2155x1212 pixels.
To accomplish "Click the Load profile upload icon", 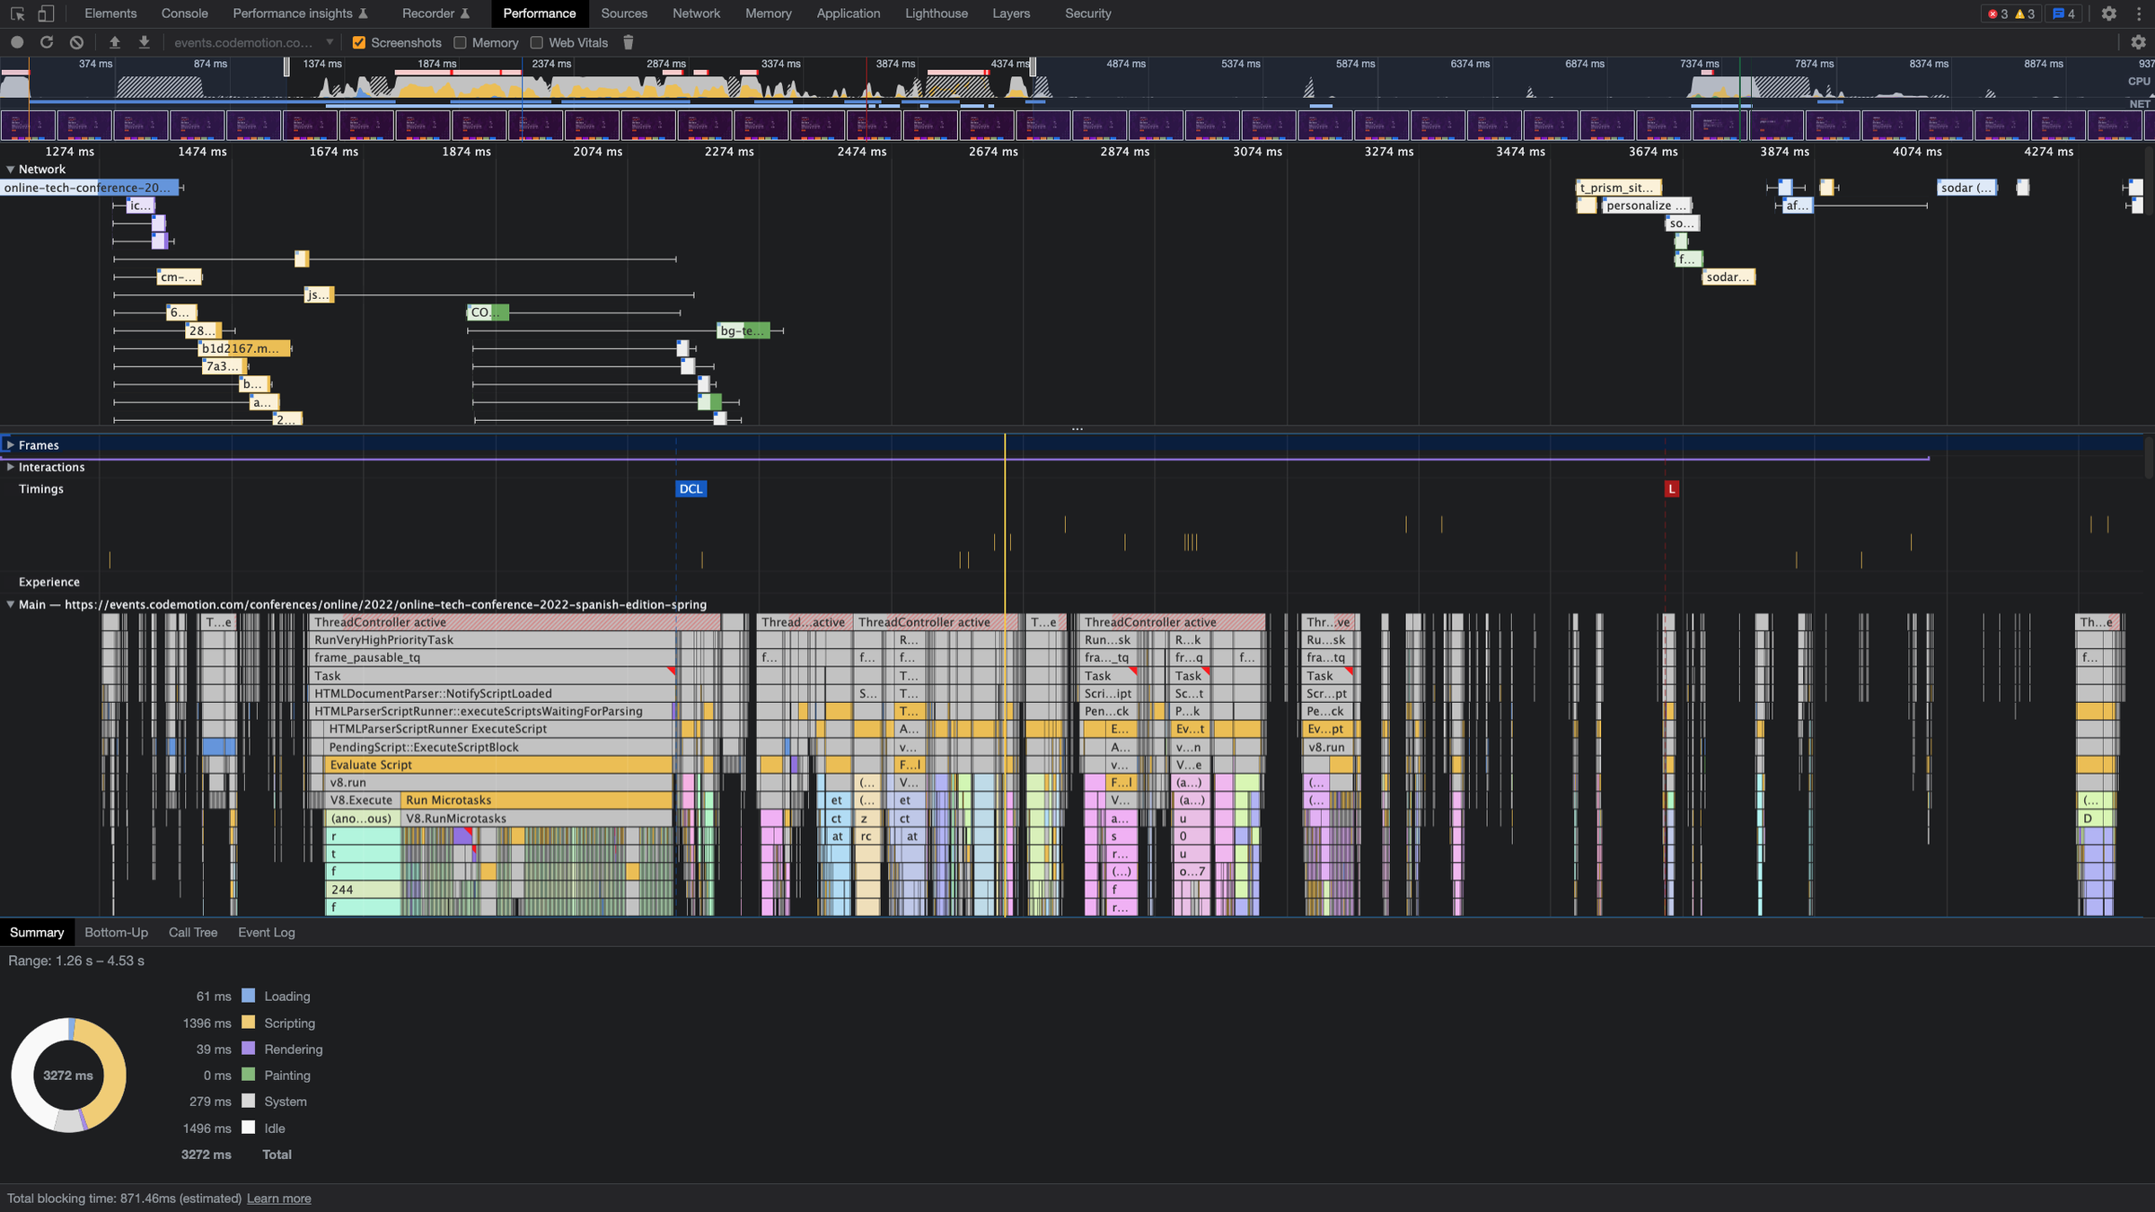I will coord(114,42).
